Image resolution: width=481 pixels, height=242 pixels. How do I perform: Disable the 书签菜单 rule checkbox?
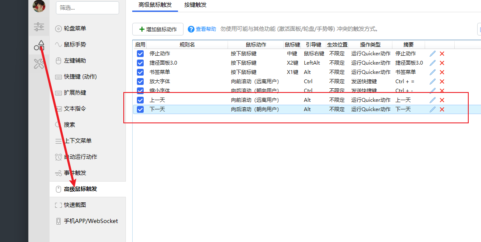140,72
